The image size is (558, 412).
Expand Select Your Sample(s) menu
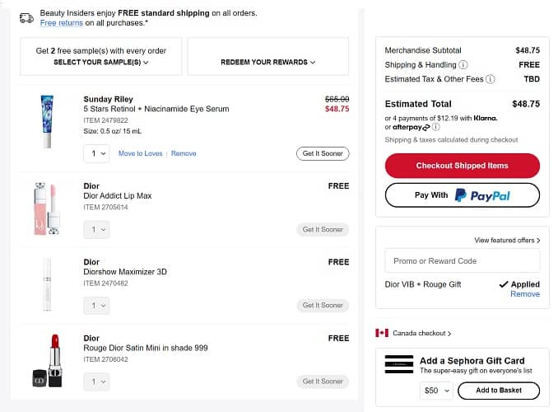click(x=101, y=63)
